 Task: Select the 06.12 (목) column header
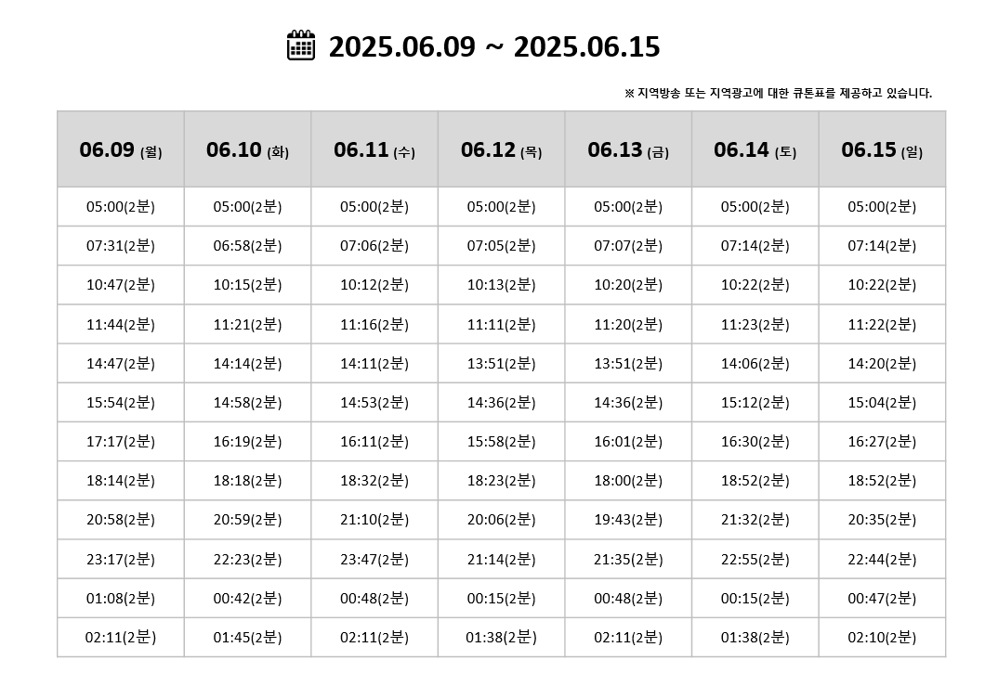[501, 150]
